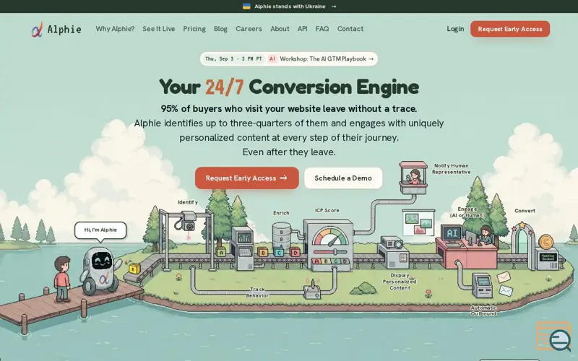Click header Request Early Access button
Viewport: 578px width, 361px height.
(510, 29)
